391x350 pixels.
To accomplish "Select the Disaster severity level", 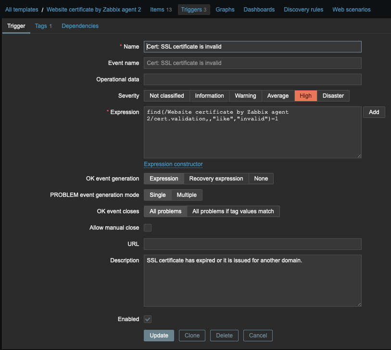I will [x=333, y=96].
